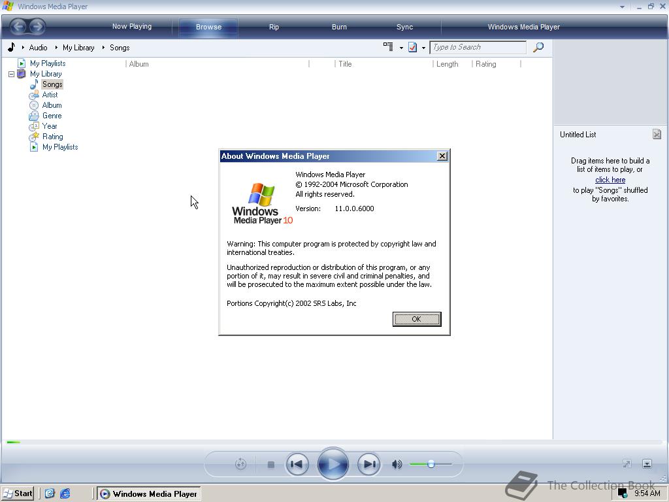Screen dimensions: 669x502
Task: Select Genre in the library tree
Action: (52, 116)
